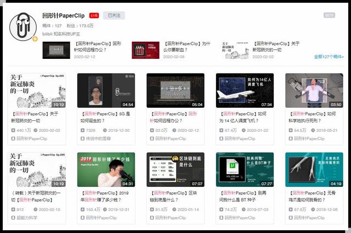Open the 回形针PaperClip channel name link
Viewport: 351px width, 233px height.
point(64,15)
